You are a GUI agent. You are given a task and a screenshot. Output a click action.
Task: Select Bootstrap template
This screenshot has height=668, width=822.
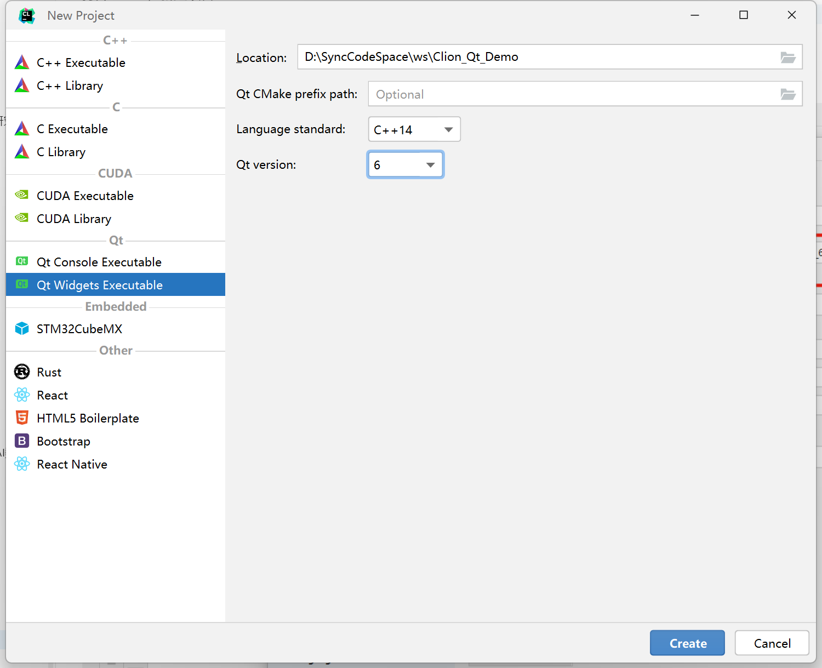pyautogui.click(x=116, y=441)
